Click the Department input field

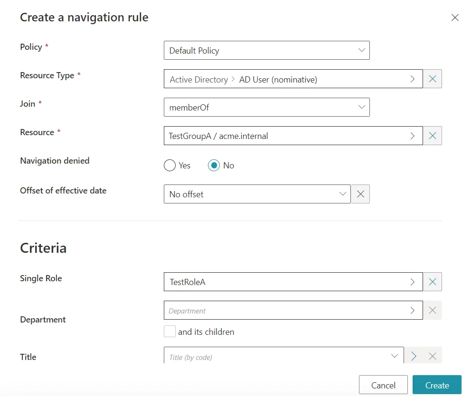[293, 310]
